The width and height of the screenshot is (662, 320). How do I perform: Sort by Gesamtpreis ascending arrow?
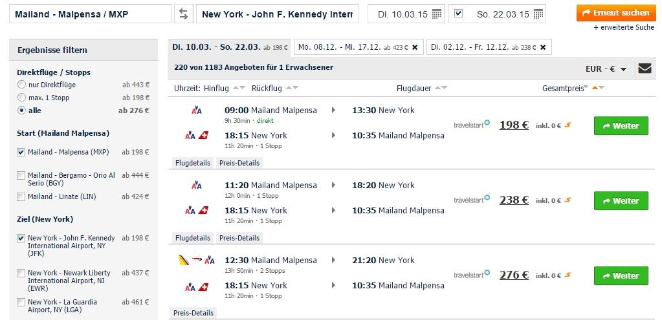pos(595,88)
